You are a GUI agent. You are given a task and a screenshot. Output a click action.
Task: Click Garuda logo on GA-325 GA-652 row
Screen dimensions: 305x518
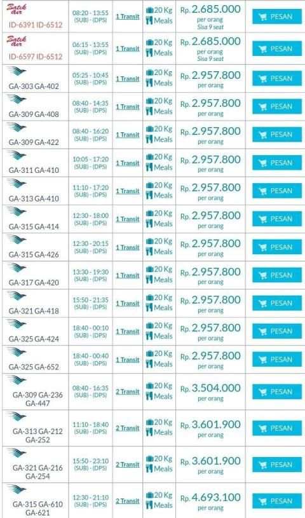(x=16, y=352)
